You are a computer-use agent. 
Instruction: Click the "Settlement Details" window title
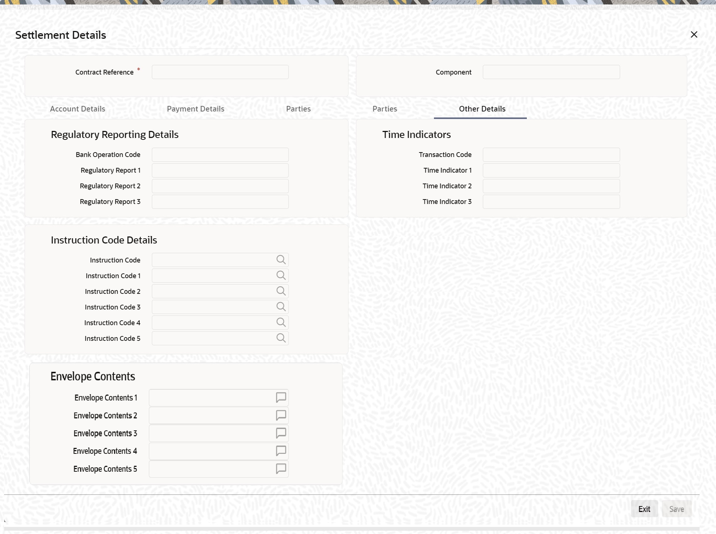pos(61,35)
